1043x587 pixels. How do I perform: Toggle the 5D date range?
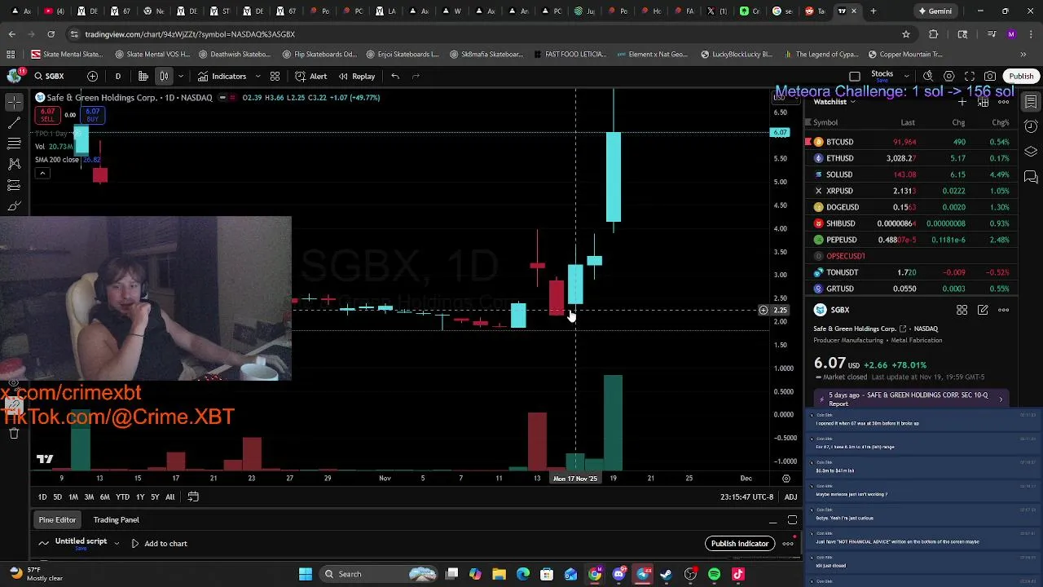[57, 497]
